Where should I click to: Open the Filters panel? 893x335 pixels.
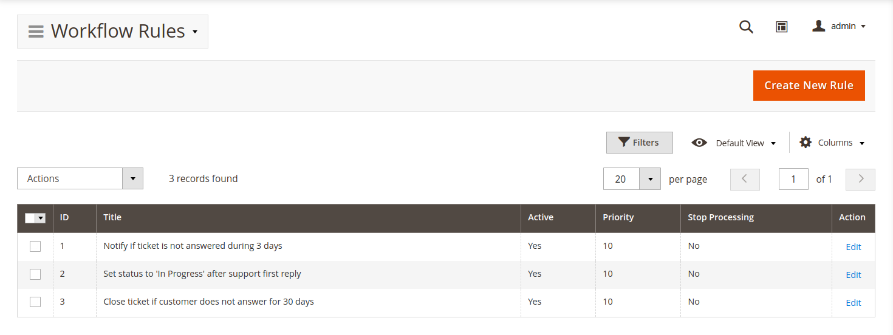click(639, 143)
